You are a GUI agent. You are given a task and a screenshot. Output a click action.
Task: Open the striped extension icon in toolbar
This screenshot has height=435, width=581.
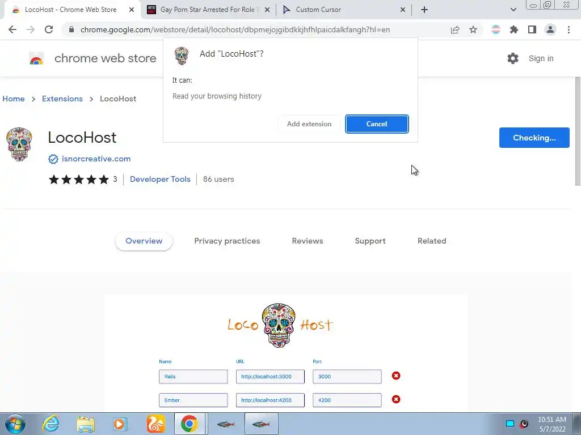[496, 29]
